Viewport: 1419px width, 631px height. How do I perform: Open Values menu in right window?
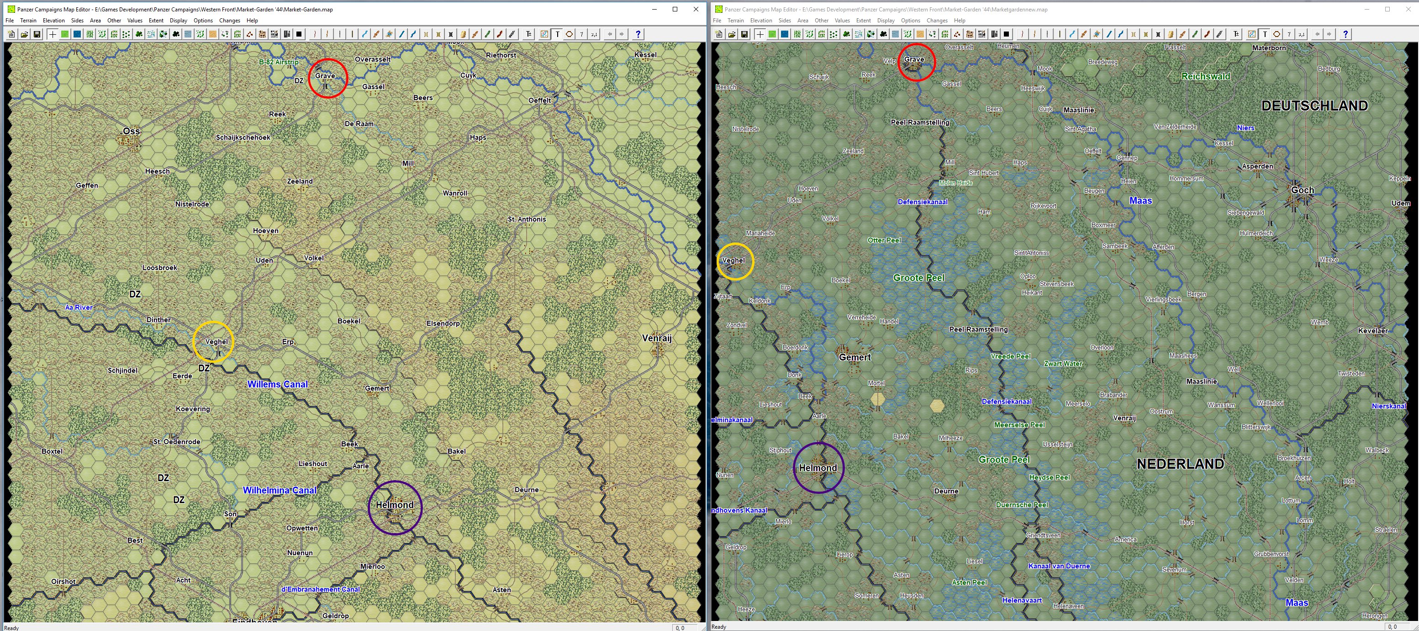(842, 21)
